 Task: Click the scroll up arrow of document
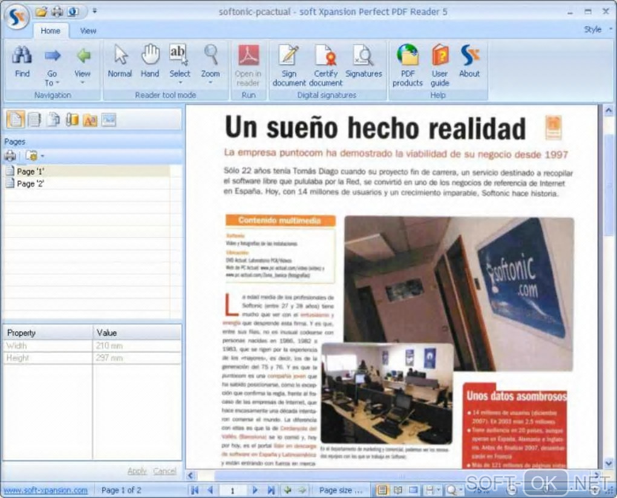coord(609,111)
